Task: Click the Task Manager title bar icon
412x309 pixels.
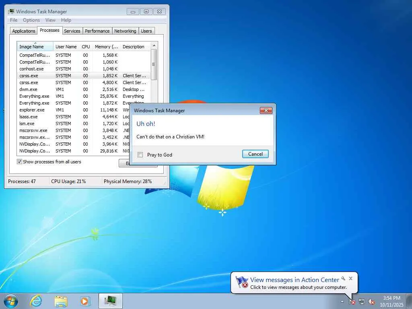Action: (11, 11)
